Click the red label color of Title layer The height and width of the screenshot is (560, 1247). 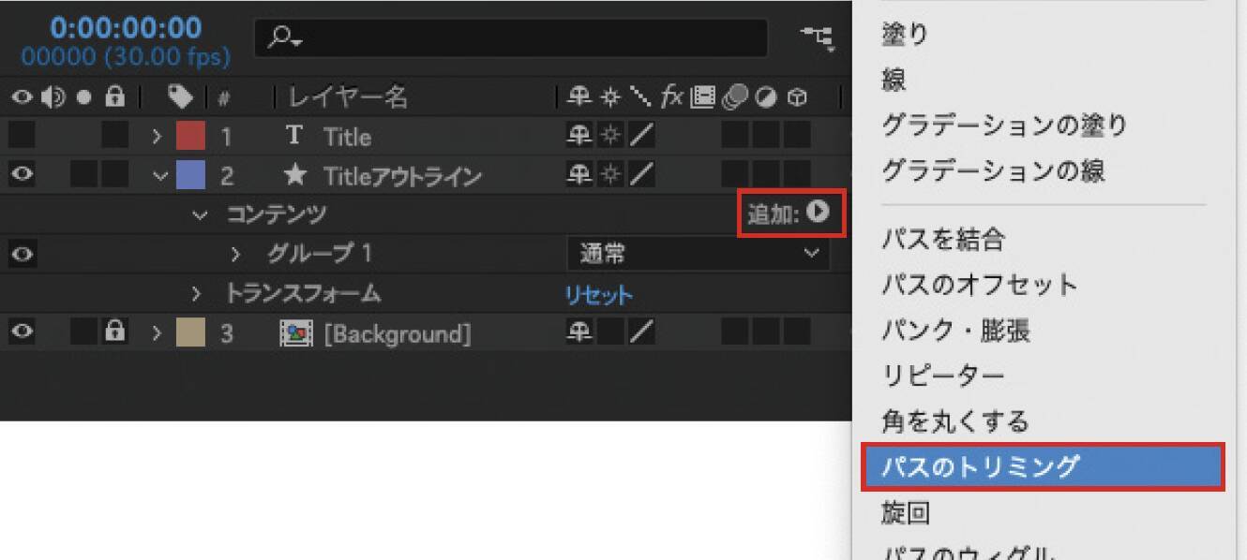coord(190,137)
